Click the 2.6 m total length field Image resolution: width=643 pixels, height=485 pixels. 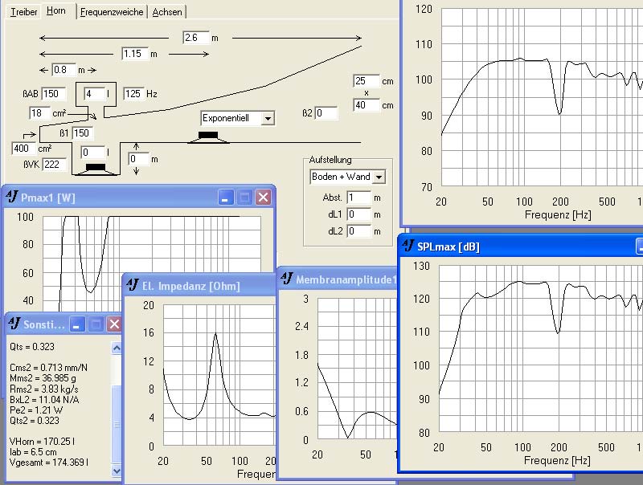195,38
